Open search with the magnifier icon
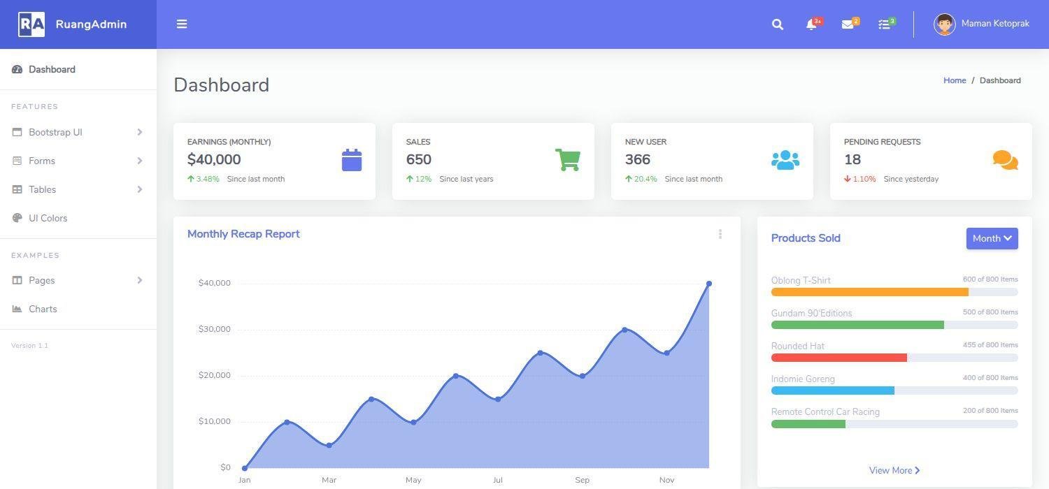Viewport: 1049px width, 489px height. point(778,24)
